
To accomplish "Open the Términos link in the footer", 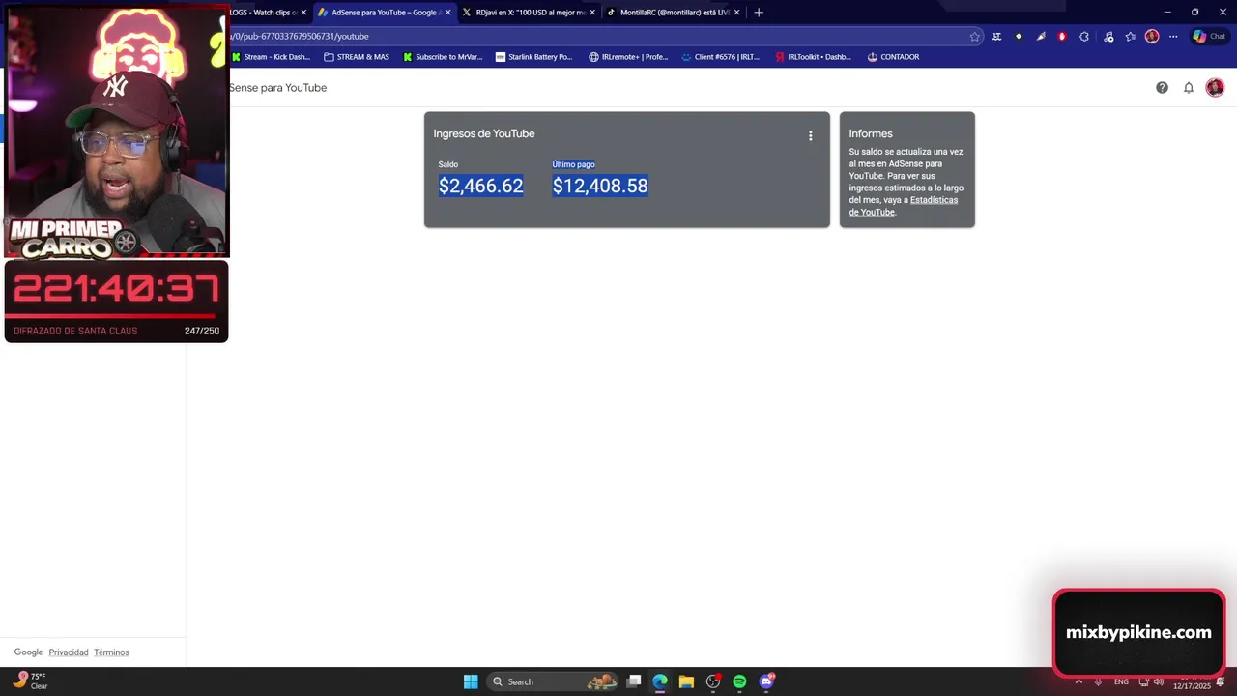I will click(111, 652).
